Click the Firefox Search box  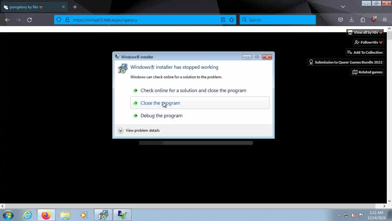pyautogui.click(x=277, y=20)
